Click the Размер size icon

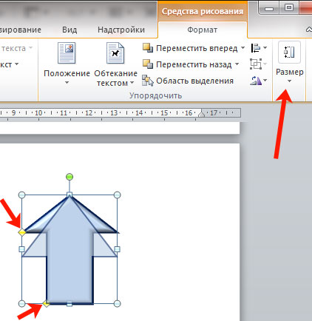click(x=289, y=53)
